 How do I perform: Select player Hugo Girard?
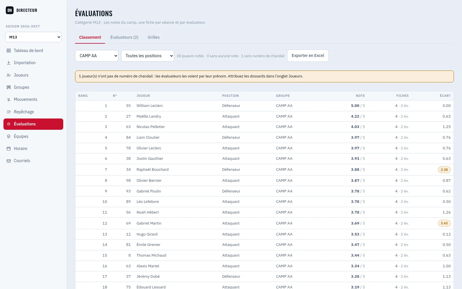tap(147, 234)
